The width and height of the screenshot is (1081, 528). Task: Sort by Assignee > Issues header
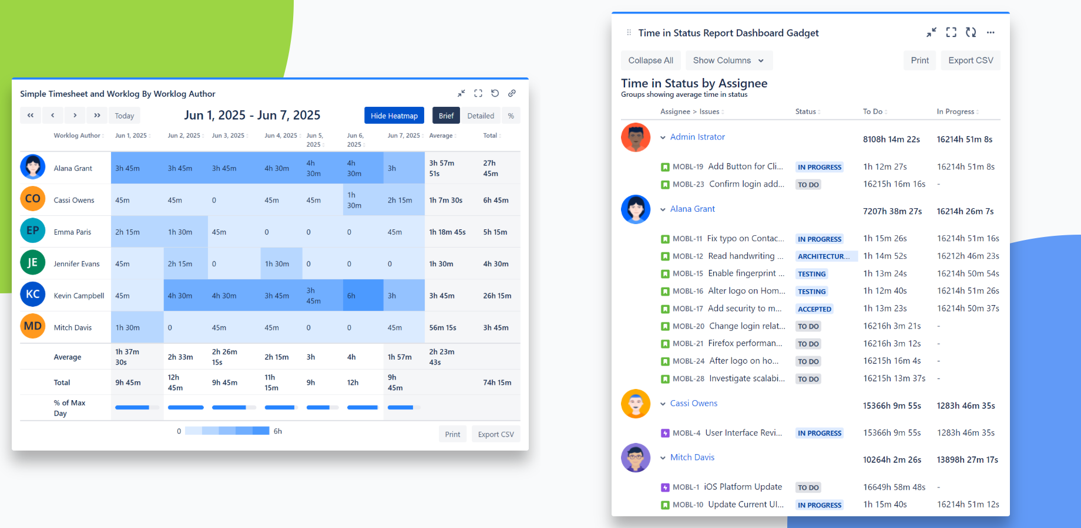click(x=692, y=111)
